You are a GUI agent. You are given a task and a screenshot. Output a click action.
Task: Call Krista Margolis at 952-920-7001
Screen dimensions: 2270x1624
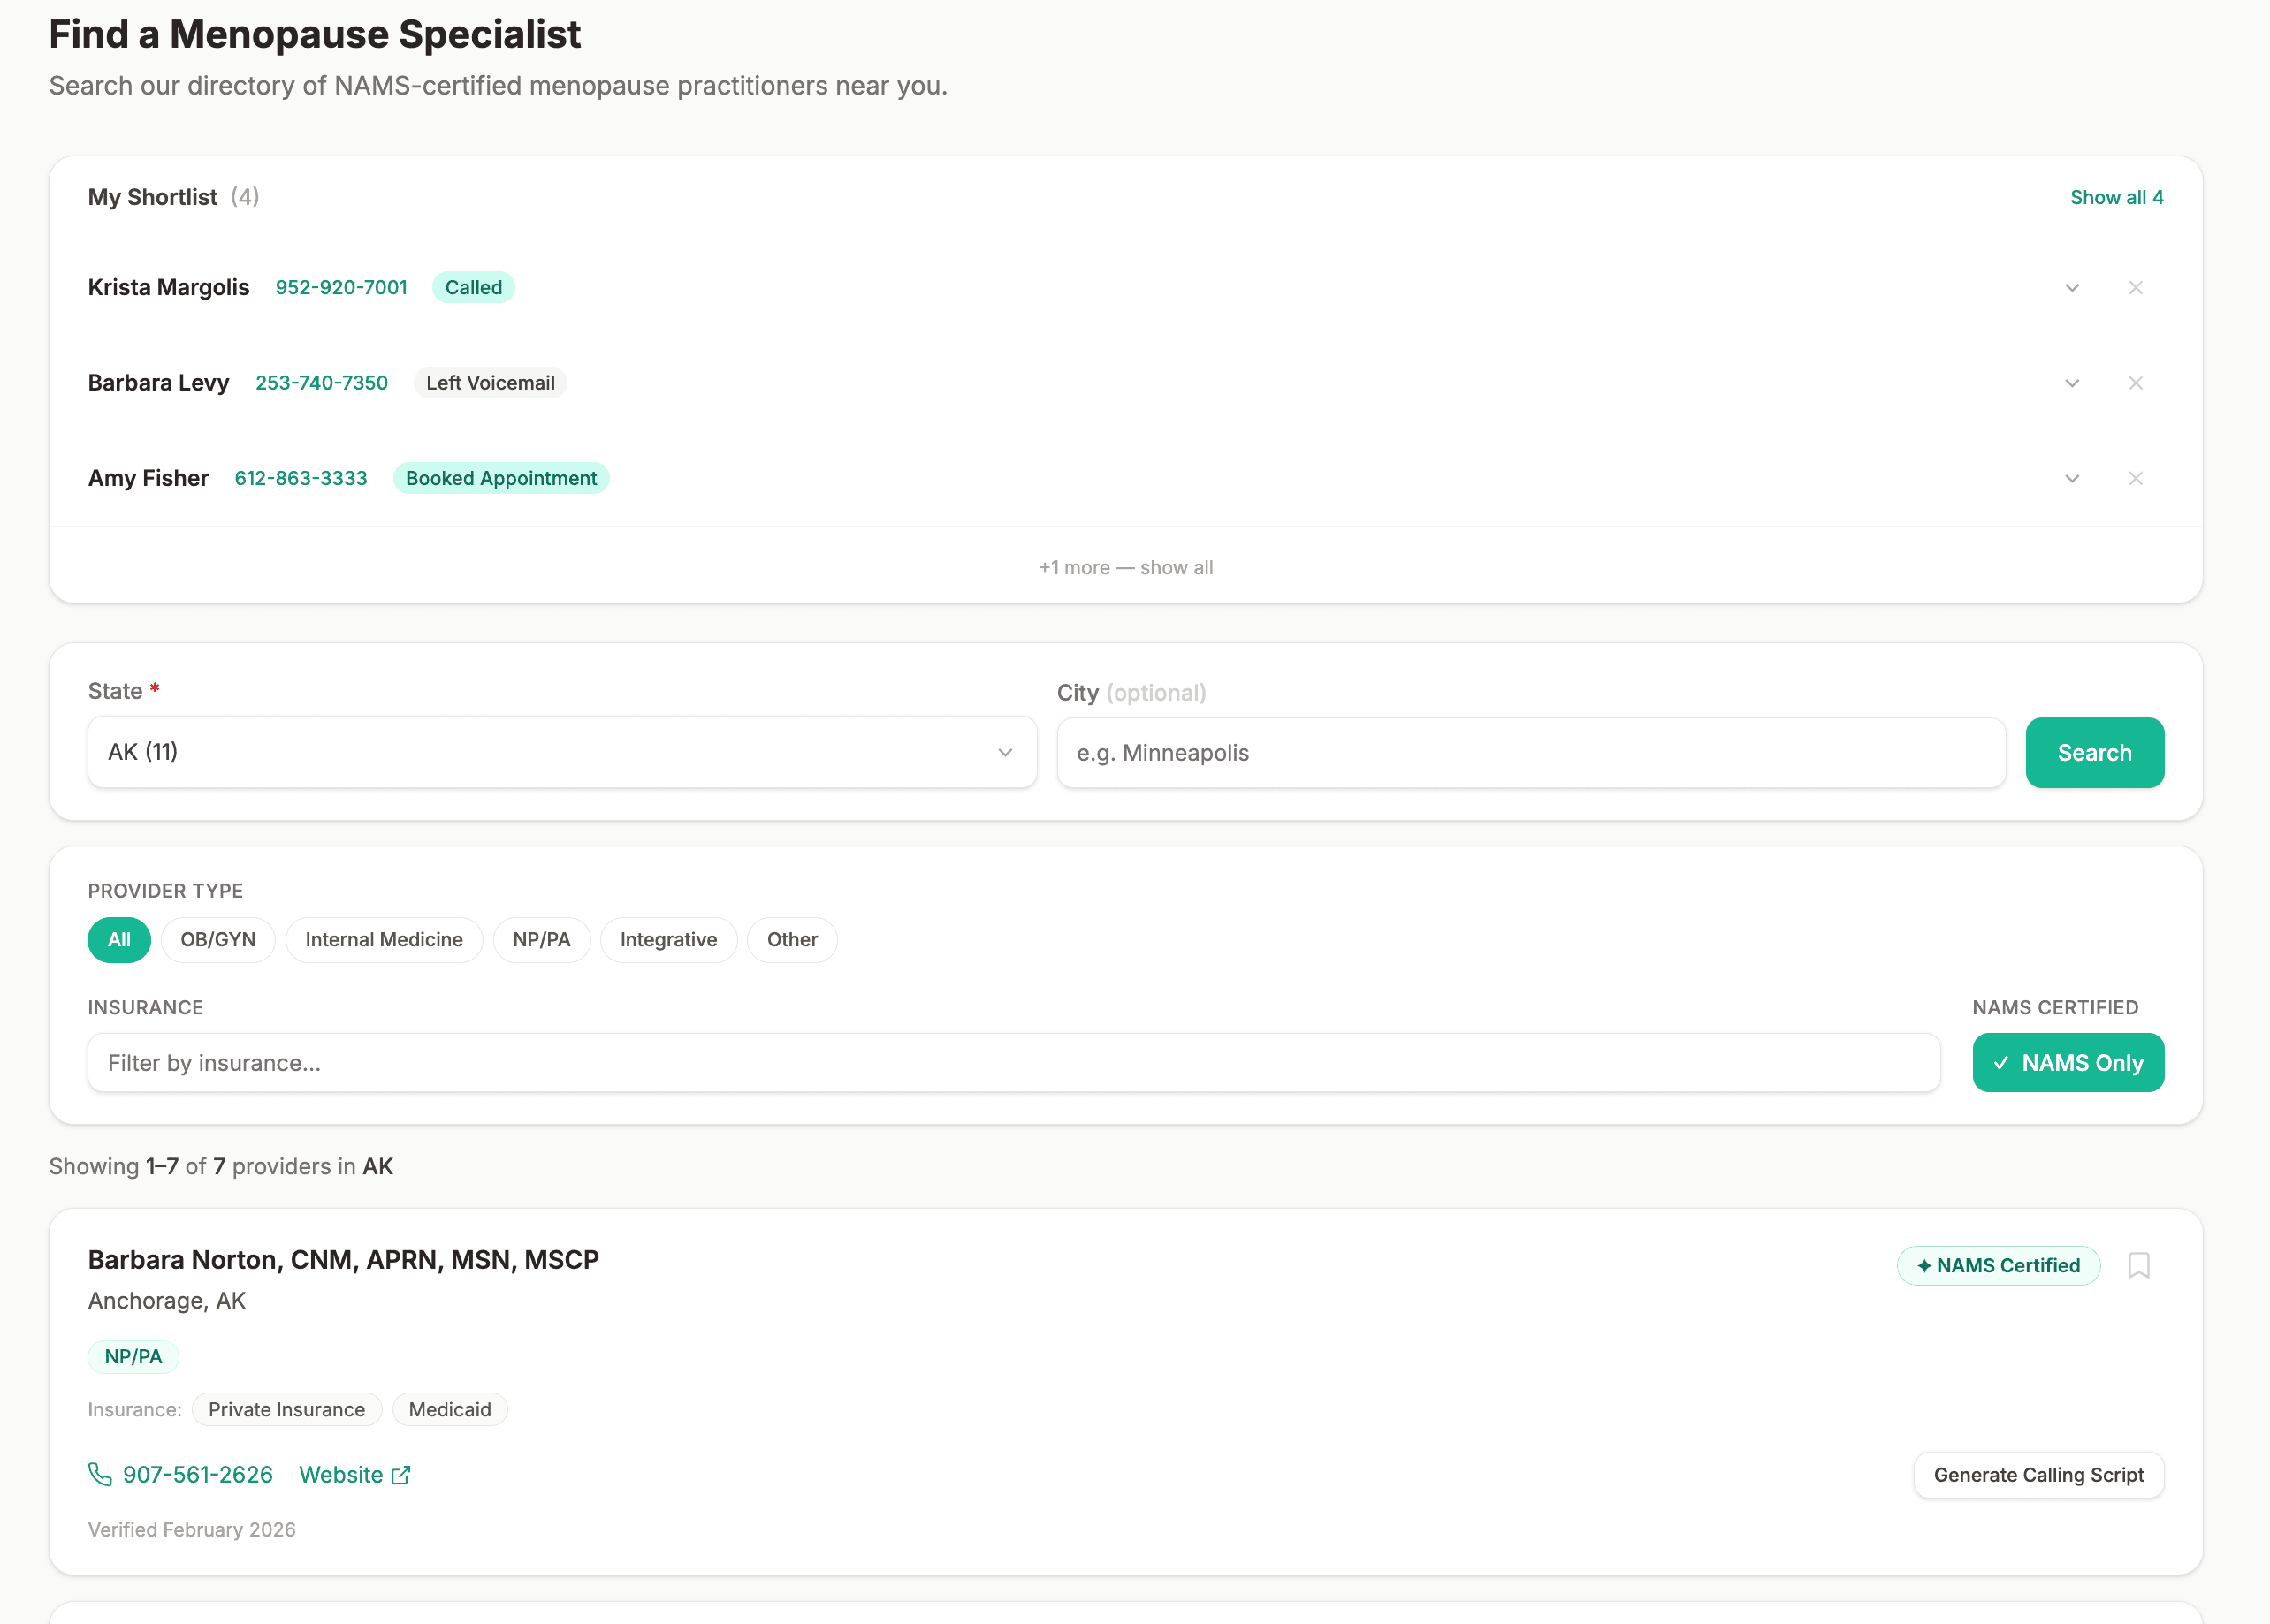(x=341, y=288)
